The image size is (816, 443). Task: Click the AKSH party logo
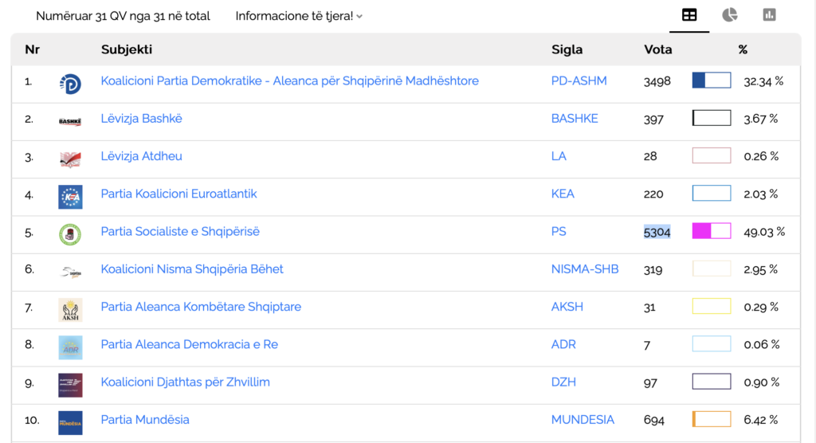click(x=70, y=309)
